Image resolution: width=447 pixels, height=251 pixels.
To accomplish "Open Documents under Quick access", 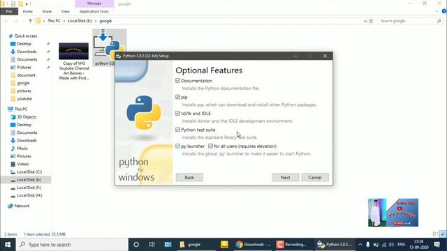I will pyautogui.click(x=27, y=59).
